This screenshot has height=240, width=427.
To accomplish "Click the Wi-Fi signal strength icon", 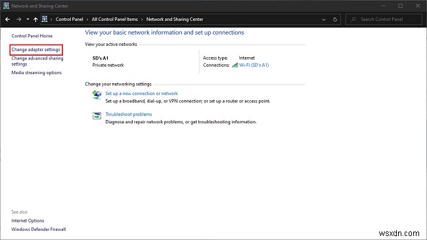I will coord(235,65).
